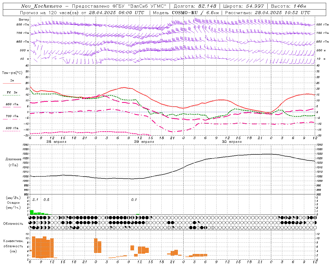Click the line sample under the 2м legend
This screenshot has height=264, width=330.
(12, 83)
